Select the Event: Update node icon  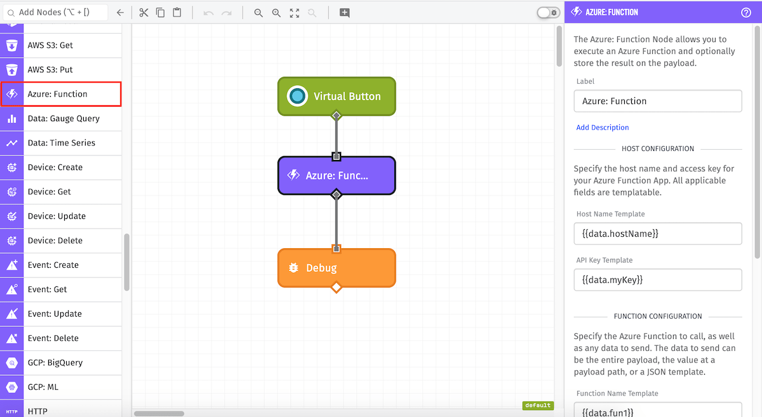coord(11,314)
